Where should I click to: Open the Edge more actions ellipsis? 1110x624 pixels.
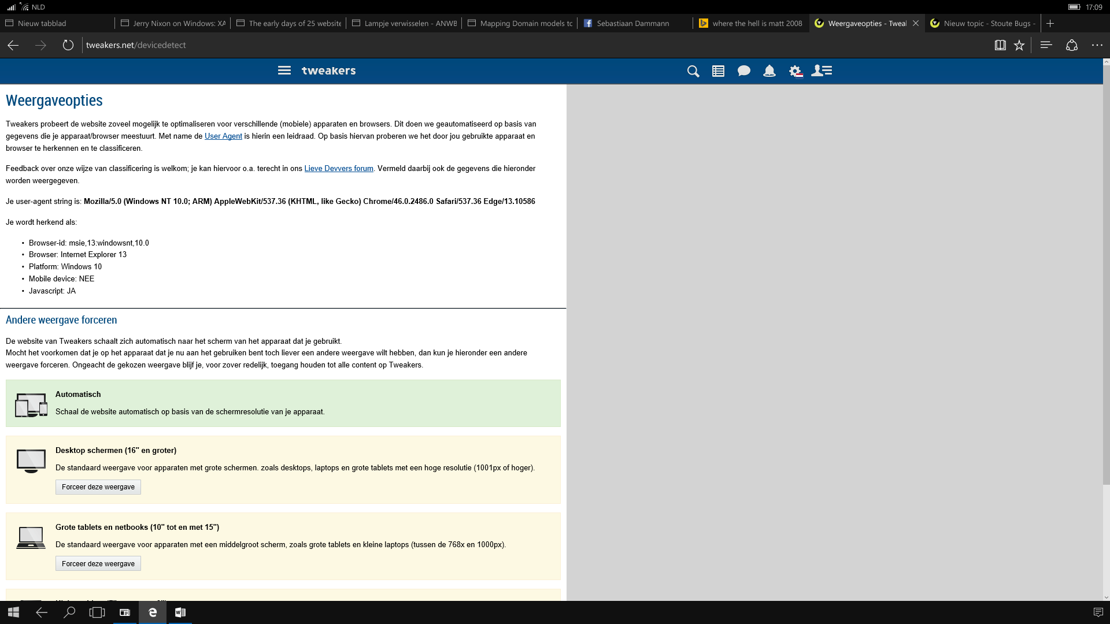click(1097, 45)
